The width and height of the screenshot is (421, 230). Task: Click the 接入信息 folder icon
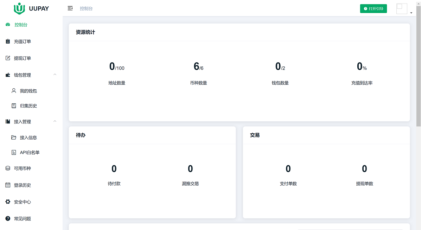[x=14, y=138]
